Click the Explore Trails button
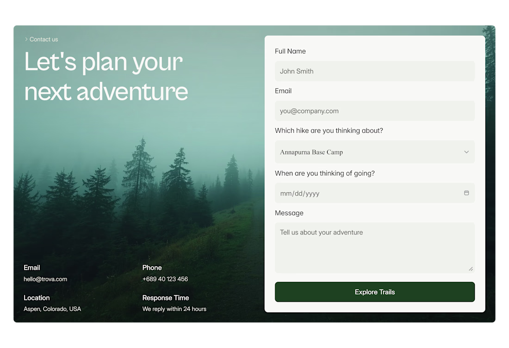The width and height of the screenshot is (509, 348). 375,292
